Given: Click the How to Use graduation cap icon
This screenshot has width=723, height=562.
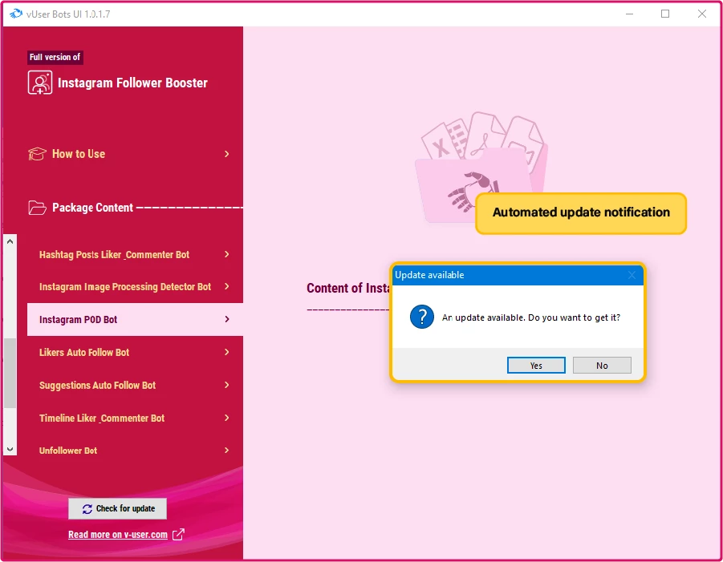Looking at the screenshot, I should pos(37,154).
